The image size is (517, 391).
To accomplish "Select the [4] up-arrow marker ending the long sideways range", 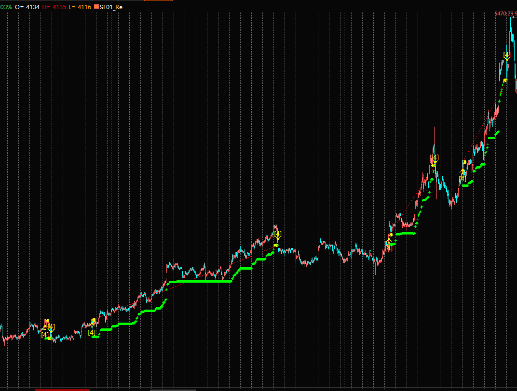I will [x=389, y=248].
